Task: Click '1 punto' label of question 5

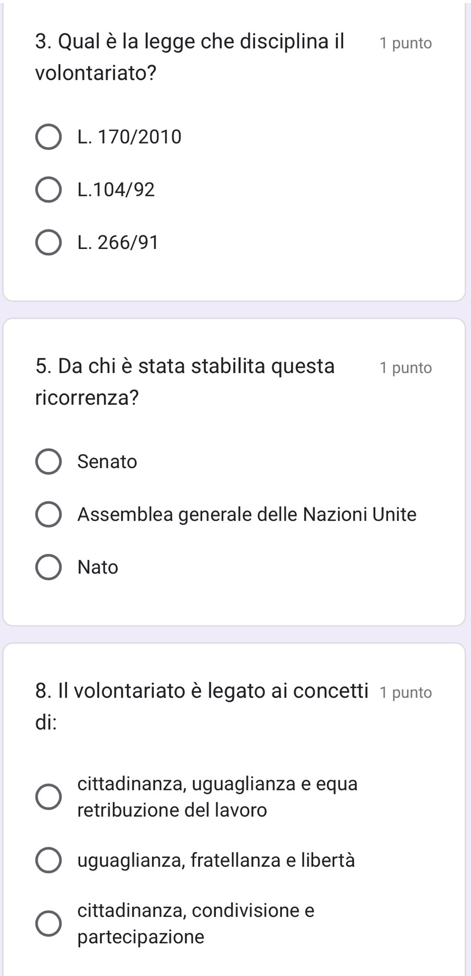Action: 406,368
